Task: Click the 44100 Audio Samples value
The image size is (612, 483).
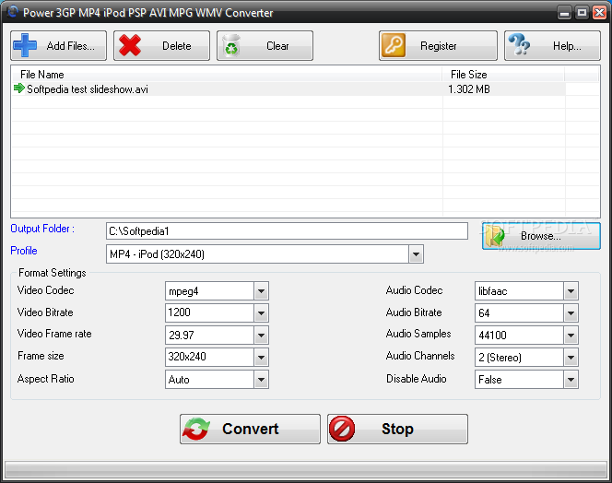Action: click(x=492, y=335)
